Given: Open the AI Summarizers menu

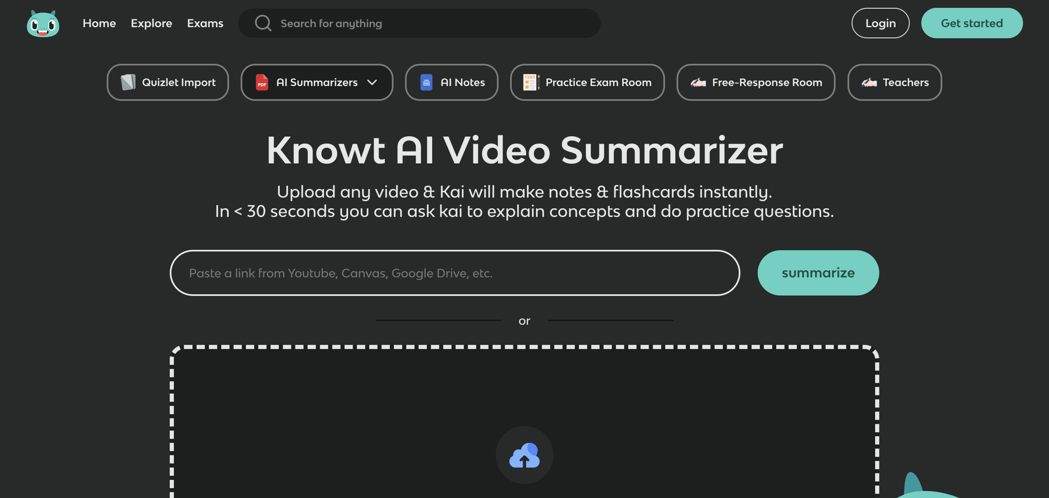Looking at the screenshot, I should click(317, 82).
